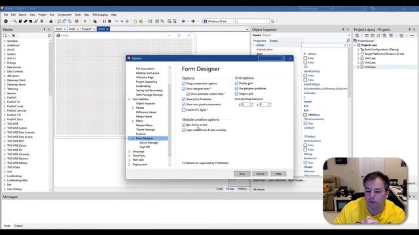Toggle Display grid checkbox
419x235 pixels.
pos(236,83)
